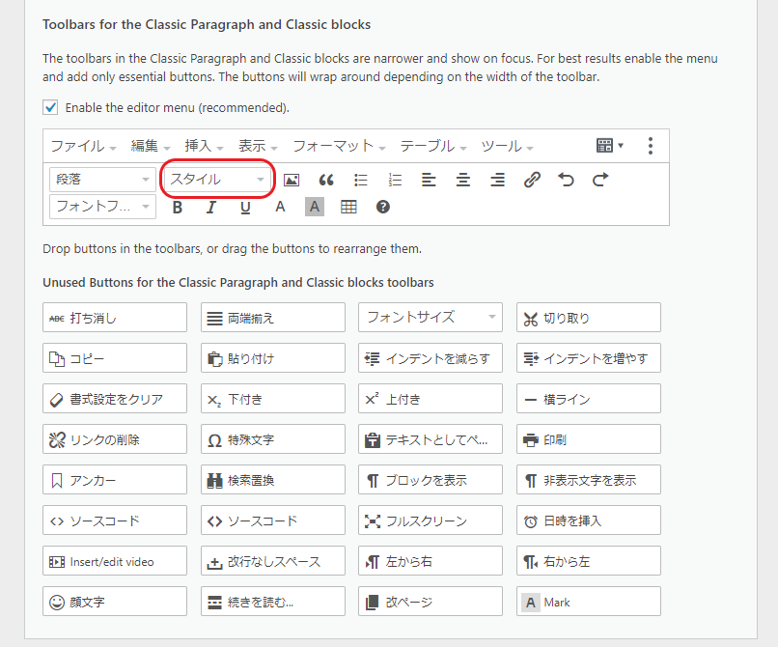The image size is (778, 647).
Task: Select the 打ち消し strikethrough button
Action: (115, 318)
